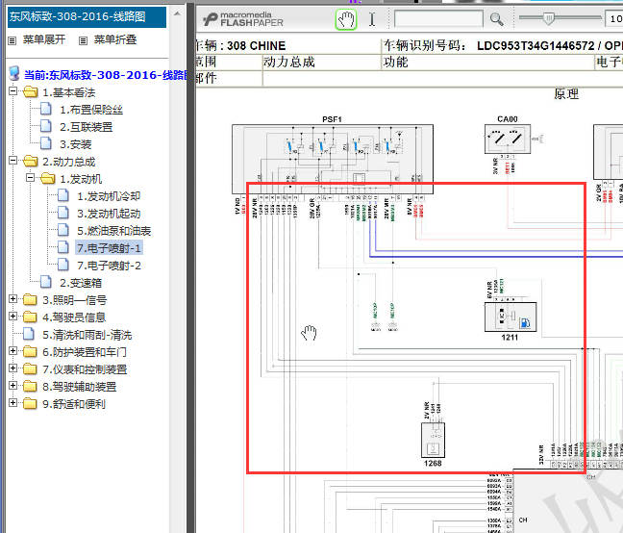Click the 1.基本看法 folder icon

pos(30,91)
